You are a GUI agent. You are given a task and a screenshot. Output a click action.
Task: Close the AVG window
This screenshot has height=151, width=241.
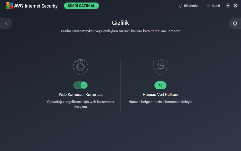[235, 6]
